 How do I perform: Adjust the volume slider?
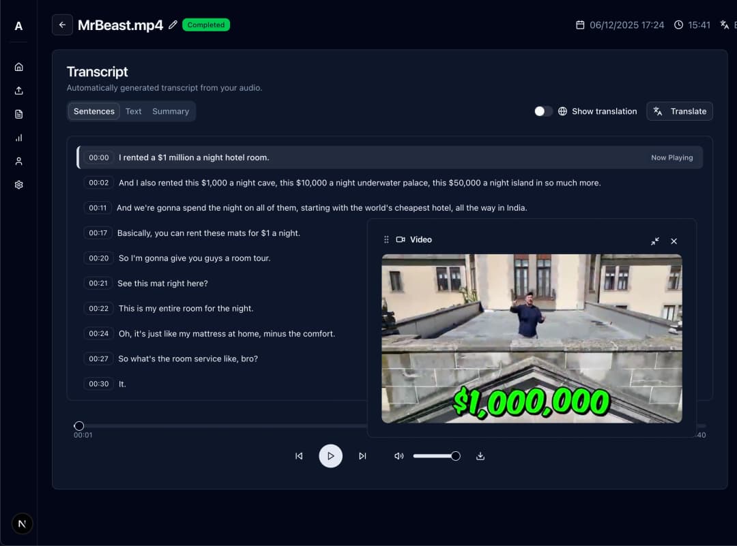click(436, 456)
